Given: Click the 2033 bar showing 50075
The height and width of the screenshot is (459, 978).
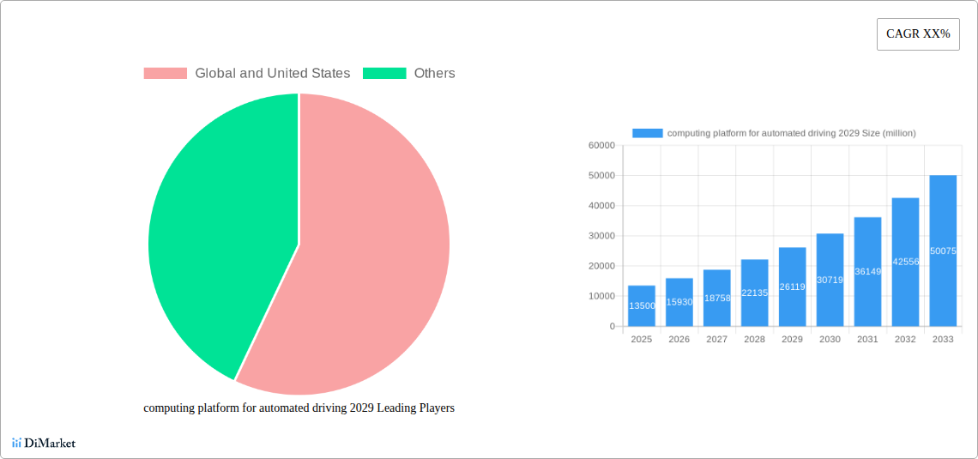Looking at the screenshot, I should 943,251.
